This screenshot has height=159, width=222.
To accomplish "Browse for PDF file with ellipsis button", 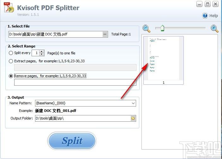I will tap(105, 34).
